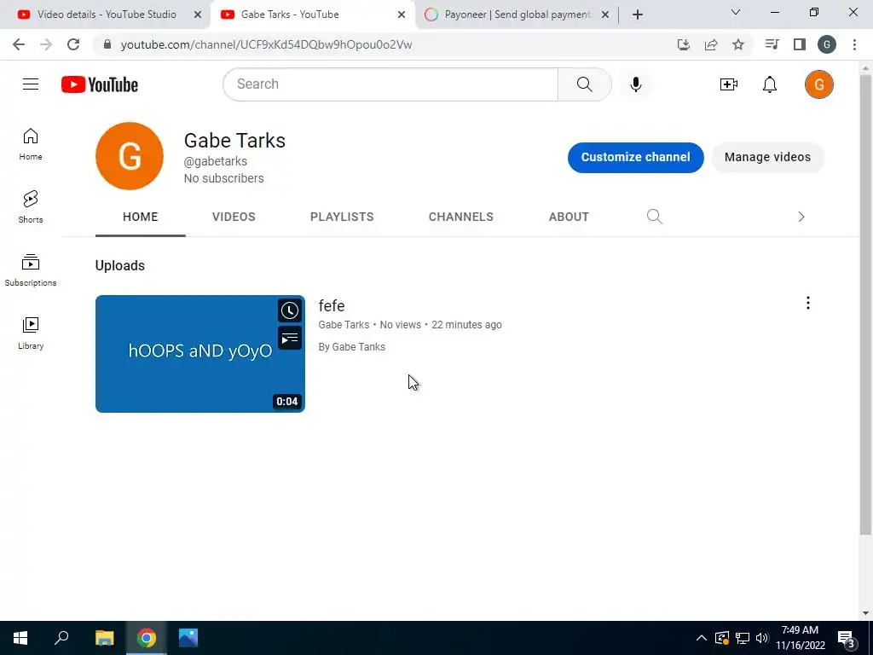Image resolution: width=873 pixels, height=655 pixels.
Task: Close the Gabe Tarks YouTube tab
Action: 402,14
